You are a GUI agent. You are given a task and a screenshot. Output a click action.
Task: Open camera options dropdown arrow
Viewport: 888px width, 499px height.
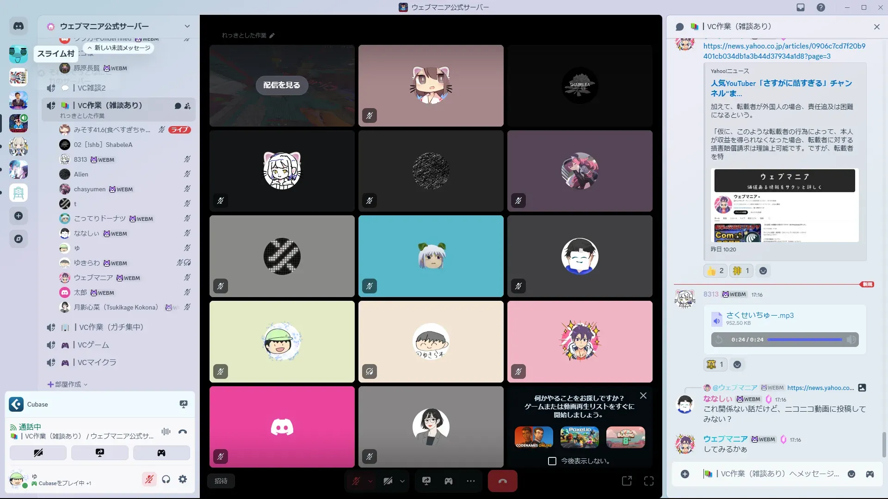pyautogui.click(x=402, y=481)
